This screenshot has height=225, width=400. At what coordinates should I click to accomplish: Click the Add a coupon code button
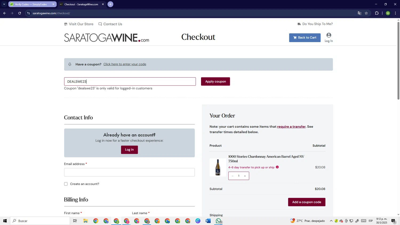pyautogui.click(x=307, y=202)
